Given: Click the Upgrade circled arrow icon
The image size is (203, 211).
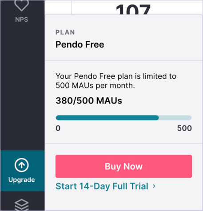Looking at the screenshot, I should (22, 165).
